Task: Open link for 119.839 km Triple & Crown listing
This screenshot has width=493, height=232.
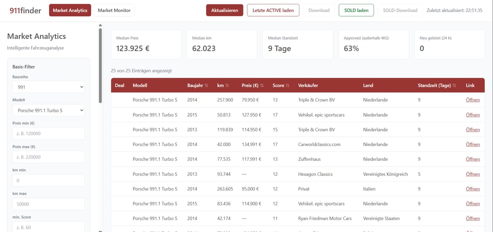Action: [x=473, y=130]
